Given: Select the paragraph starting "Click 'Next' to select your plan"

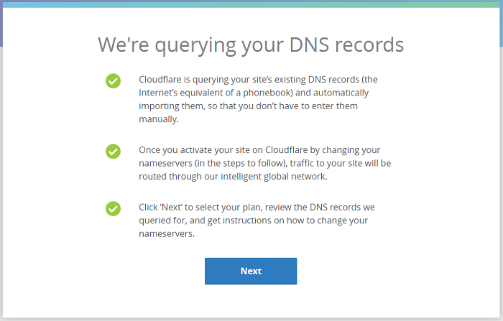Looking at the screenshot, I should point(257,220).
